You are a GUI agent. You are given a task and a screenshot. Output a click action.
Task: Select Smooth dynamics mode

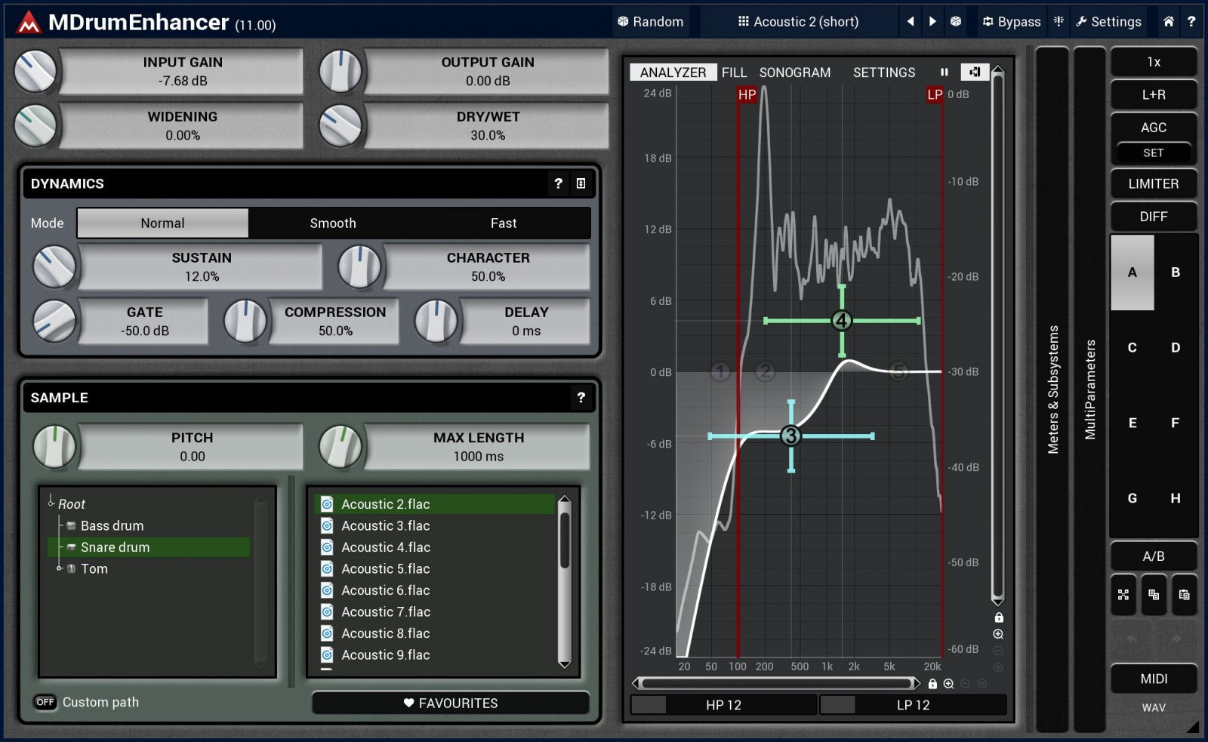click(x=333, y=223)
